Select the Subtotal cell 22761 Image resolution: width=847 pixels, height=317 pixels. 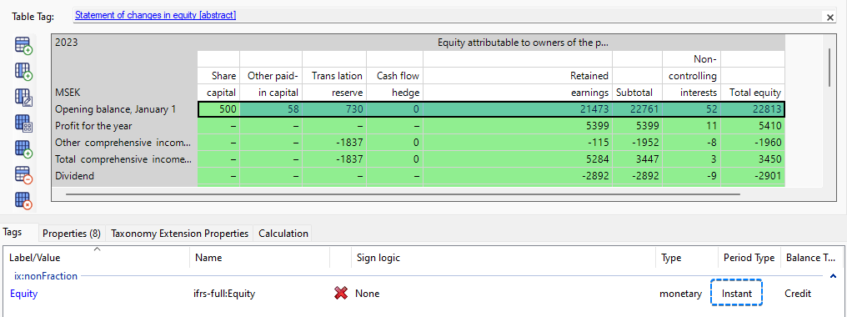point(638,109)
